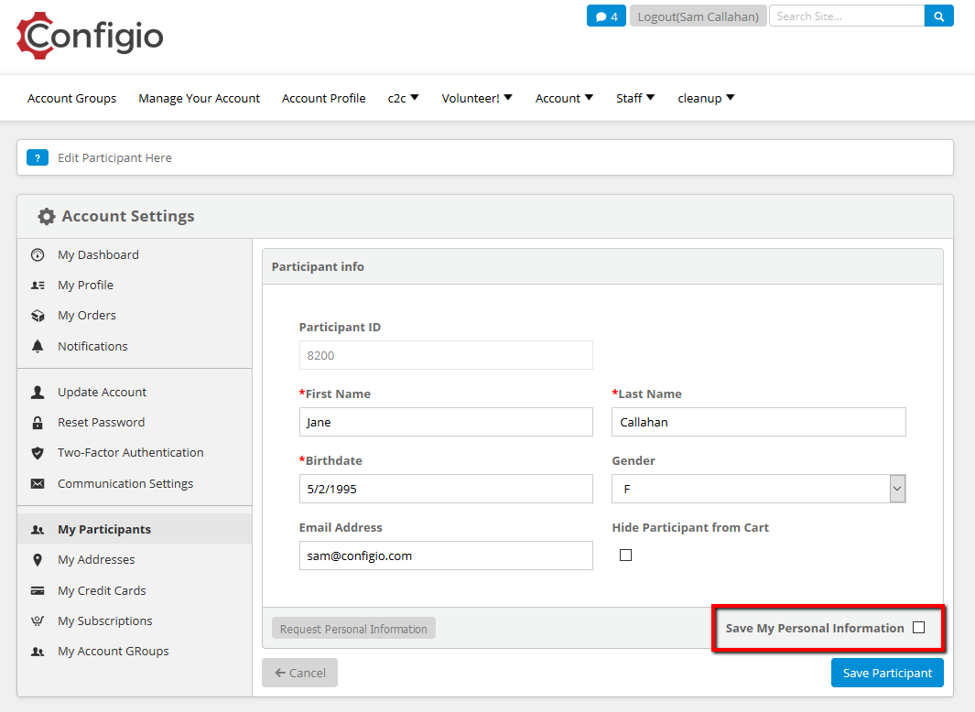Image resolution: width=975 pixels, height=712 pixels.
Task: Expand the c2c menu
Action: pyautogui.click(x=403, y=98)
